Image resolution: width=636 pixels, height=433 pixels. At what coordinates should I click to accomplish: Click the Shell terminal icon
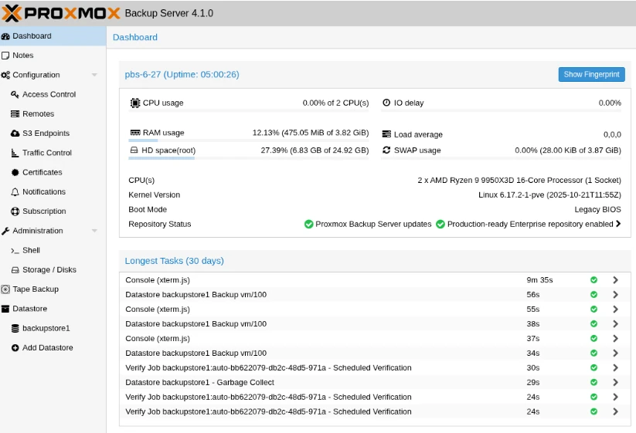pyautogui.click(x=15, y=251)
